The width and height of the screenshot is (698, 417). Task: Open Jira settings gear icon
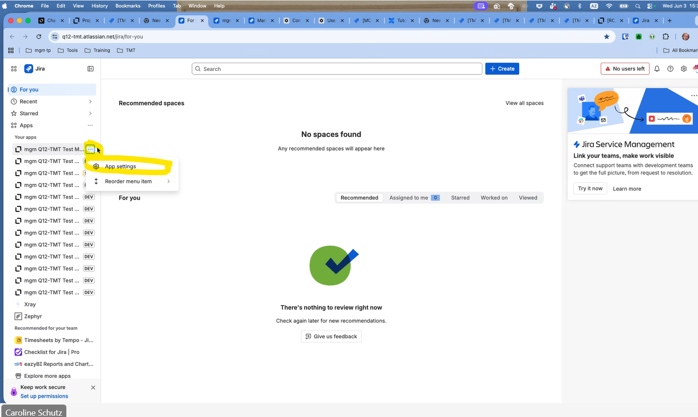684,69
